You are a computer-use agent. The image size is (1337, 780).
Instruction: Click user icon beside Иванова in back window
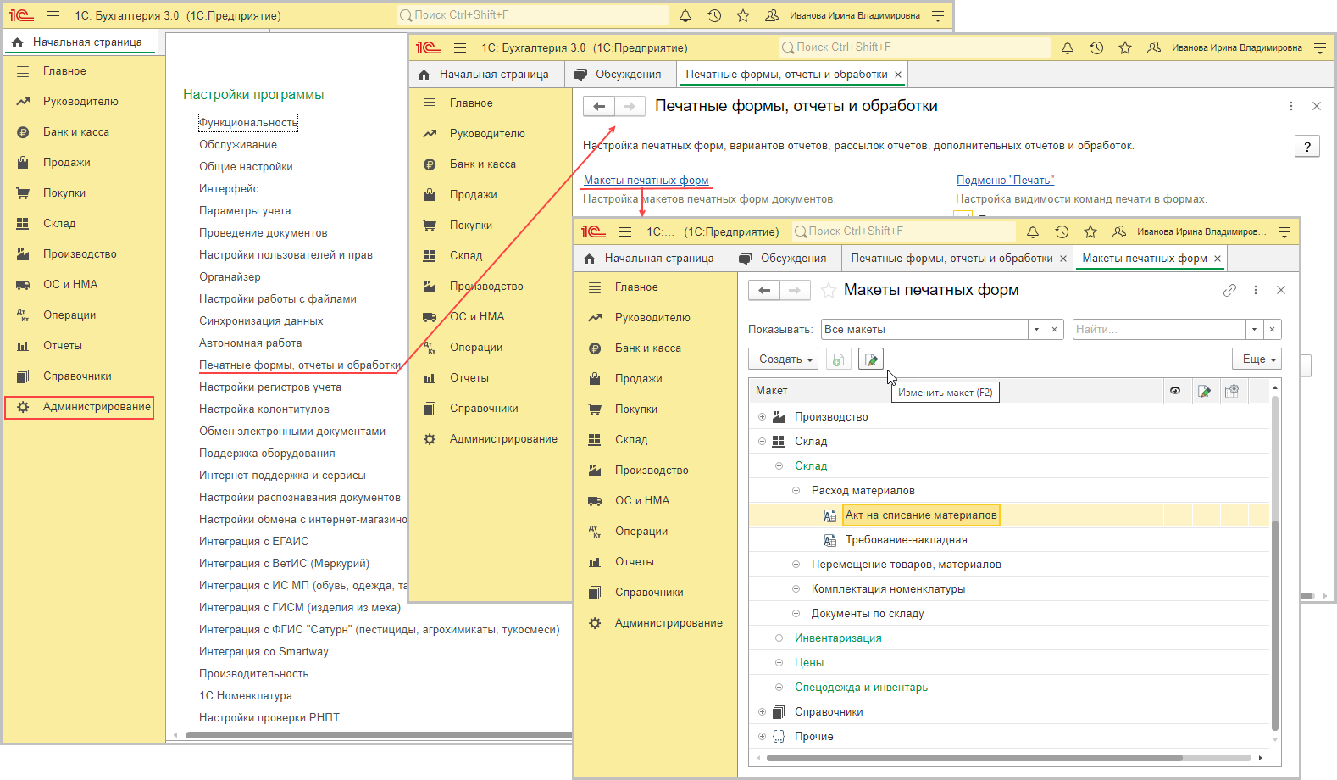point(772,15)
